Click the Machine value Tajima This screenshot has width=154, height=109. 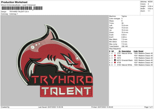point(124,16)
